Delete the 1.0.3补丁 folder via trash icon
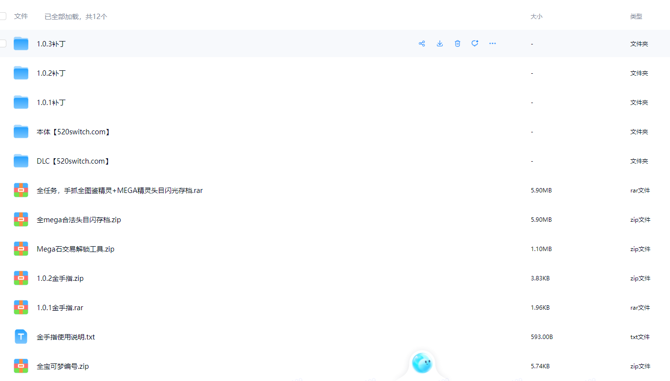The width and height of the screenshot is (670, 381). (x=457, y=43)
